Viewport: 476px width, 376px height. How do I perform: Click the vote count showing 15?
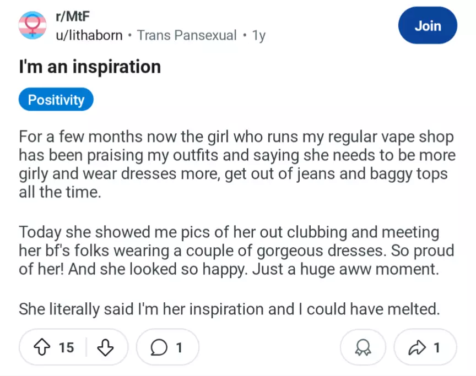[x=66, y=347]
